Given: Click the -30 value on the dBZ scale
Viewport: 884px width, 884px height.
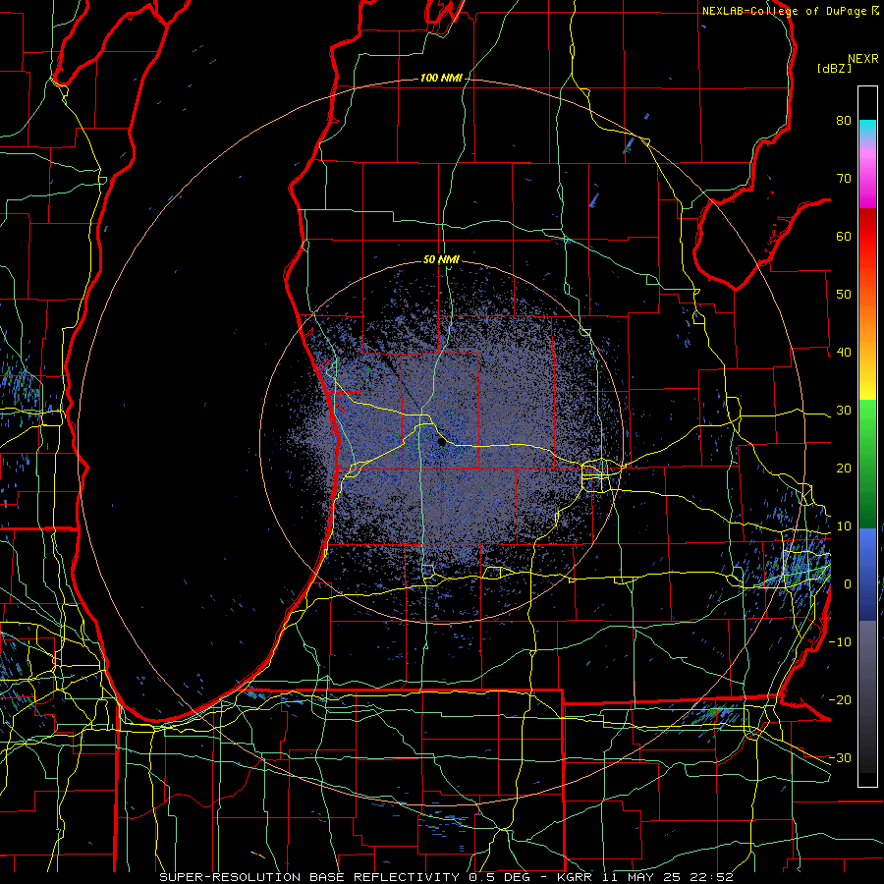Looking at the screenshot, I should [840, 757].
